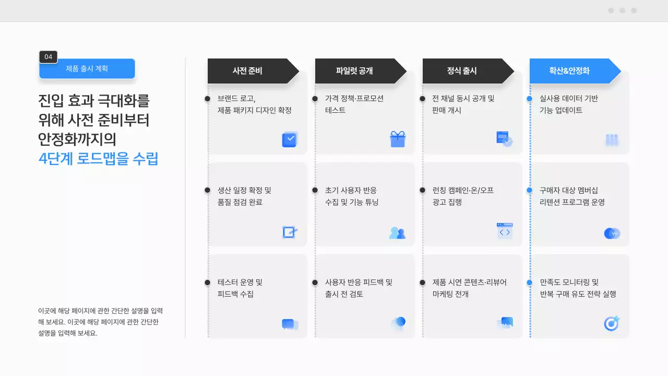The height and width of the screenshot is (376, 668).
Task: Click the blue dot bullet next to 실사용 데이터 기반
Action: click(x=531, y=98)
